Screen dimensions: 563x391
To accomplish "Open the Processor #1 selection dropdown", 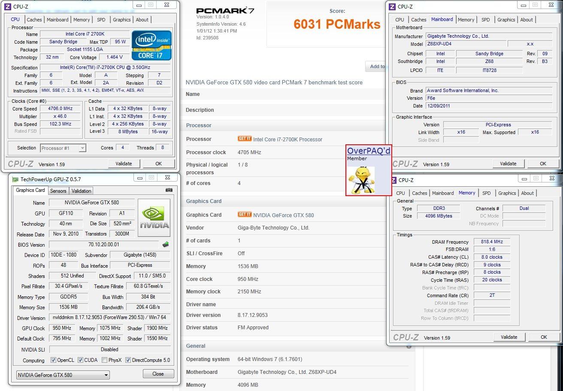I will pos(63,148).
